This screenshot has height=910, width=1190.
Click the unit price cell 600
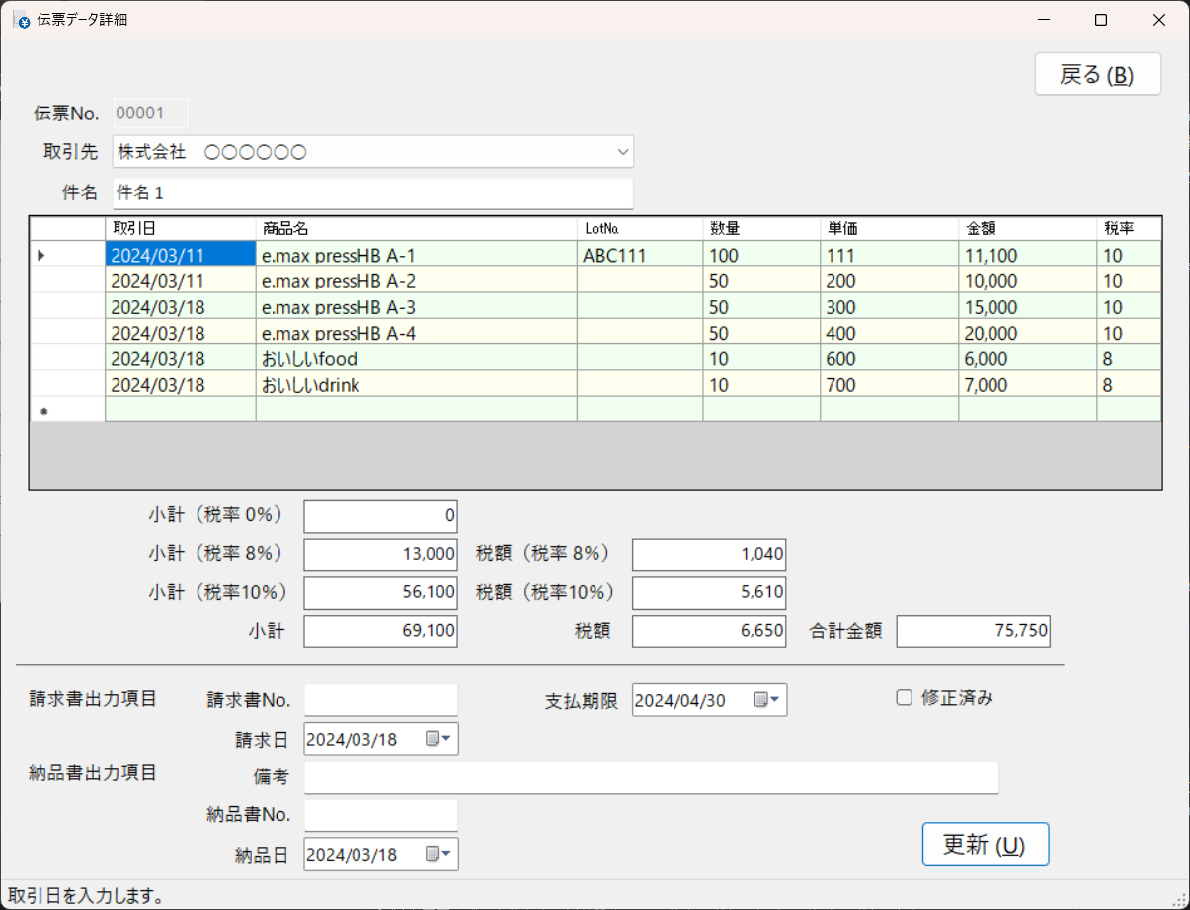tap(889, 358)
